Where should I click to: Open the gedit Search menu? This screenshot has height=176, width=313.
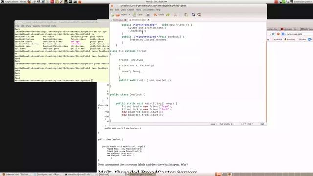[131, 10]
